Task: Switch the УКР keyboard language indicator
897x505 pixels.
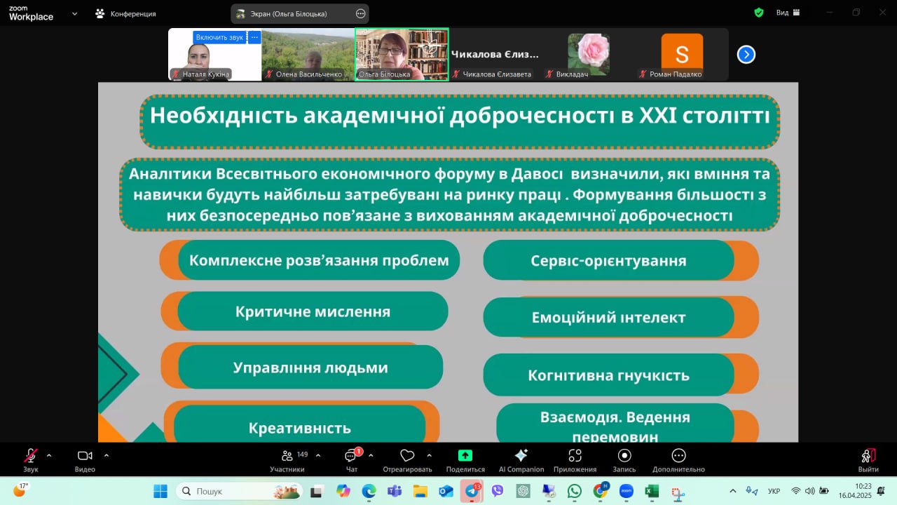Action: tap(774, 491)
